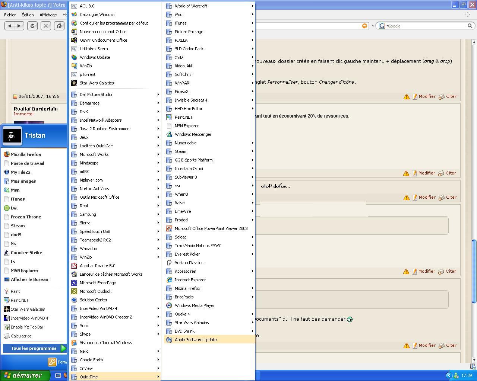Expand the QuickTime submenu

pyautogui.click(x=115, y=377)
